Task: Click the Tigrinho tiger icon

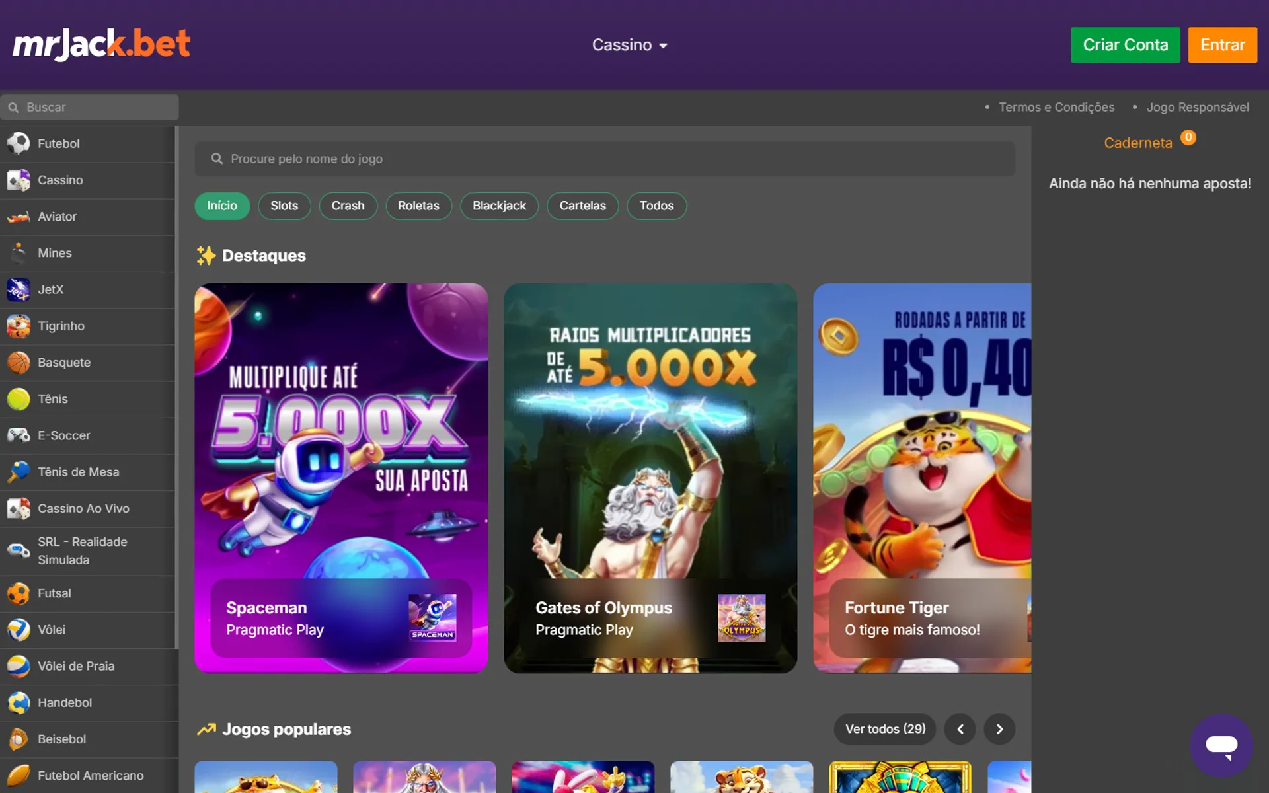Action: click(x=19, y=326)
